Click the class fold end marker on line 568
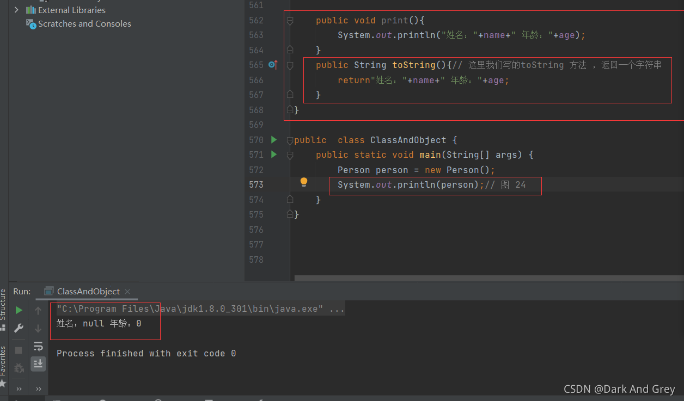 click(x=290, y=110)
